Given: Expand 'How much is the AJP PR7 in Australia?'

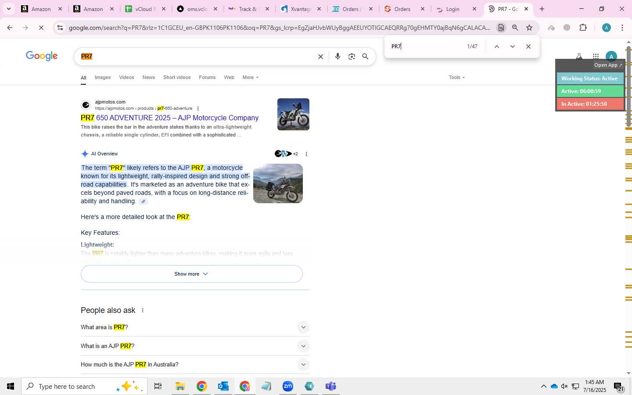Looking at the screenshot, I should click(195, 365).
